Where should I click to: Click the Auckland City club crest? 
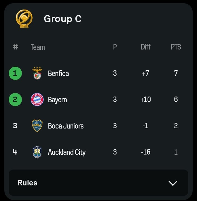(x=37, y=152)
